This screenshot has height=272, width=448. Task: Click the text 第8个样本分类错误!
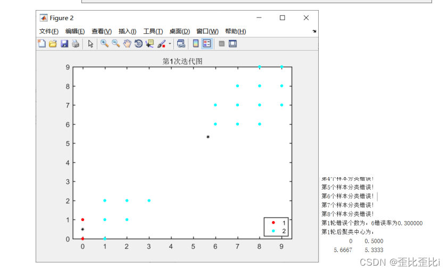(x=347, y=214)
